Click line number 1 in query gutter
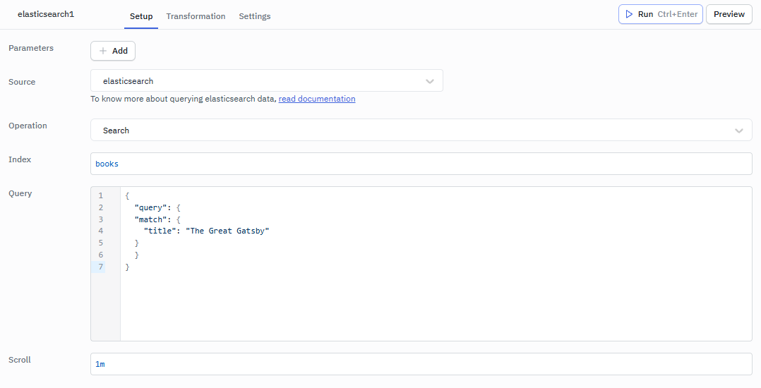 pos(100,195)
